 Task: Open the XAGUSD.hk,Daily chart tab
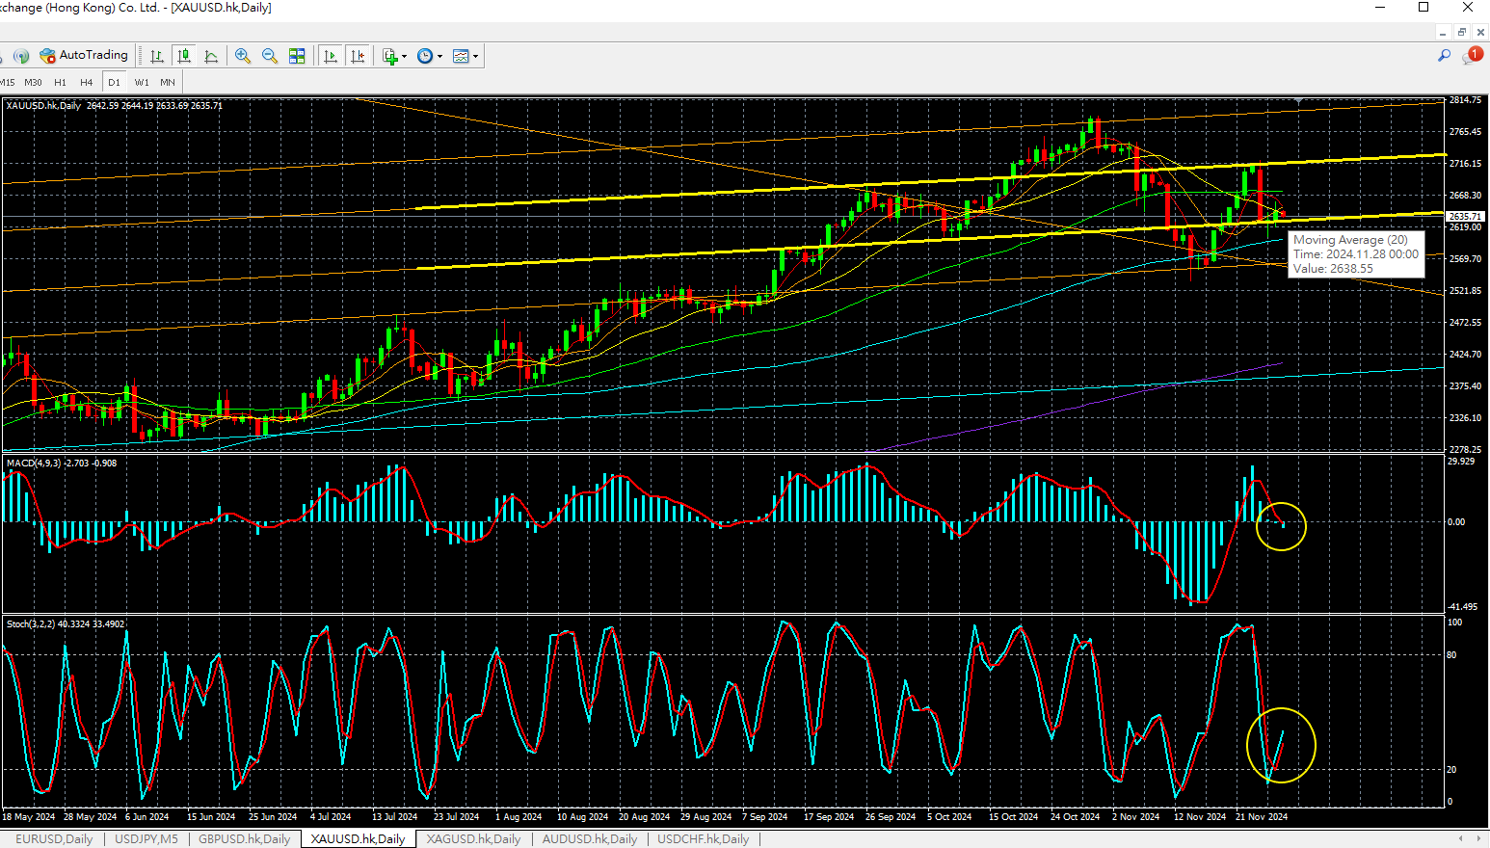point(473,839)
